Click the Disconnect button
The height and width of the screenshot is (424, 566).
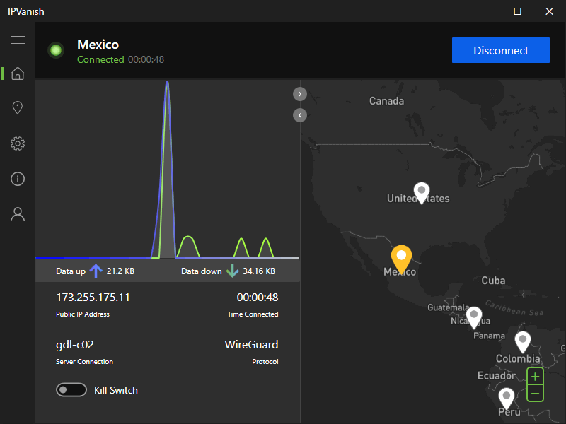500,50
